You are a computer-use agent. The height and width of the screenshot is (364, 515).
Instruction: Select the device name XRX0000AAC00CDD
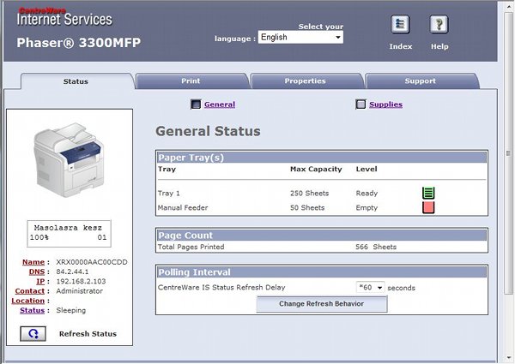click(x=92, y=262)
